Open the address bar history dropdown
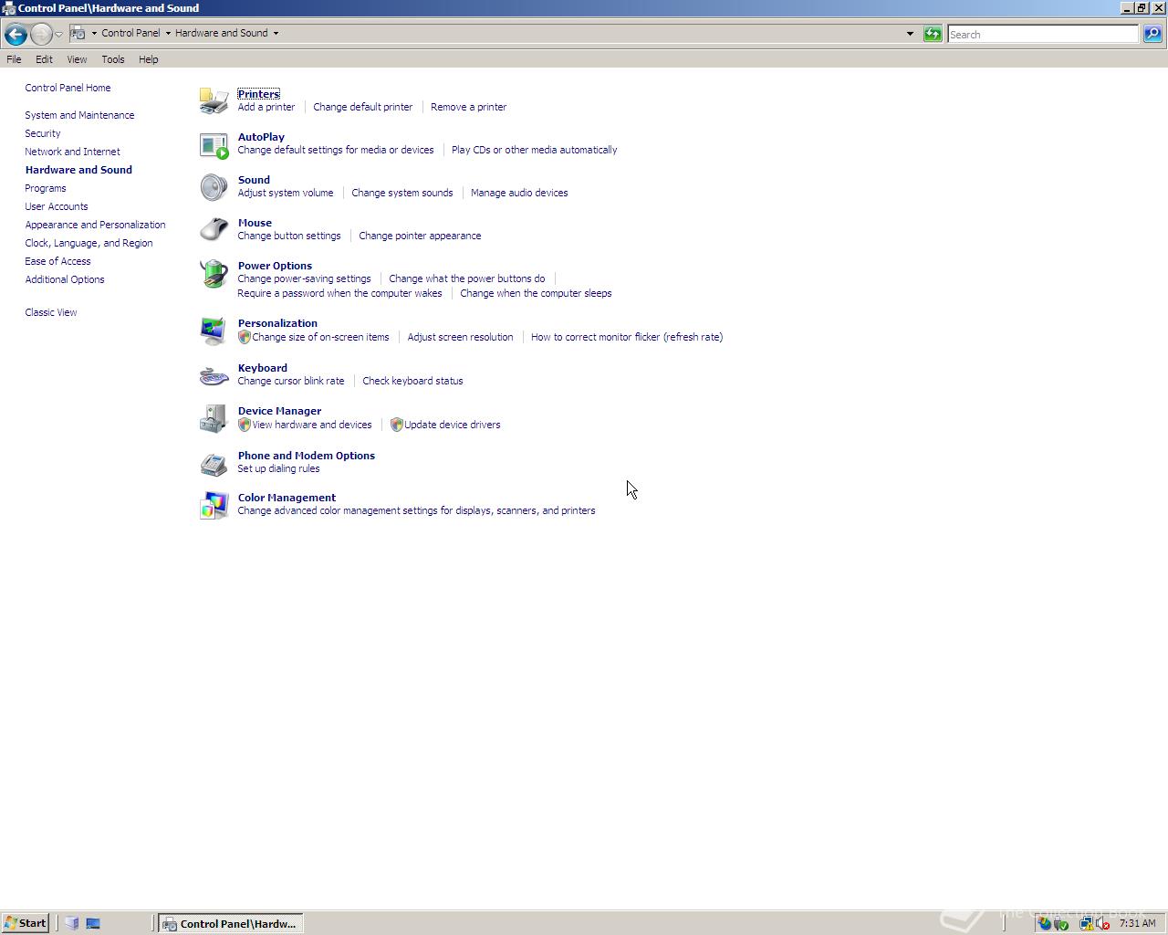The image size is (1168, 935). [910, 34]
